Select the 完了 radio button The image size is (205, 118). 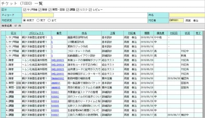(x=38, y=20)
